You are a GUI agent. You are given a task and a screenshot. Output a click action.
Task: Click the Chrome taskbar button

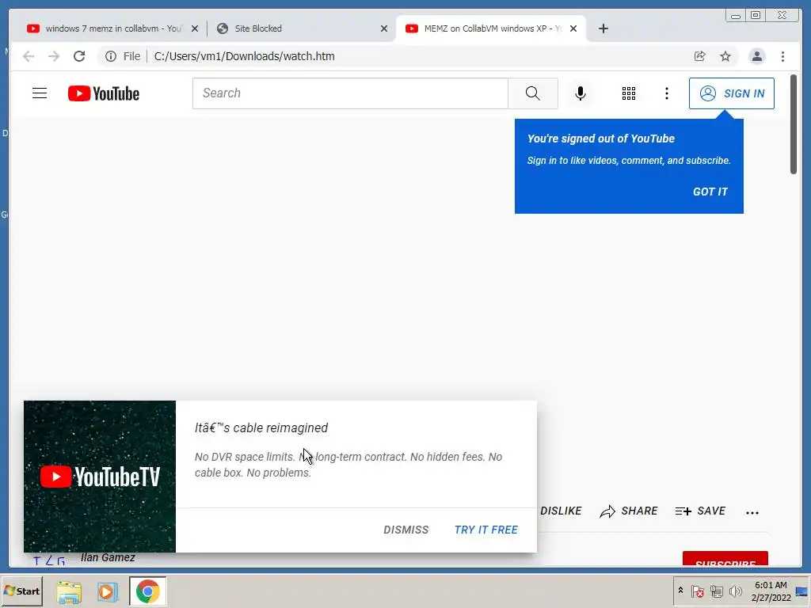(x=148, y=591)
